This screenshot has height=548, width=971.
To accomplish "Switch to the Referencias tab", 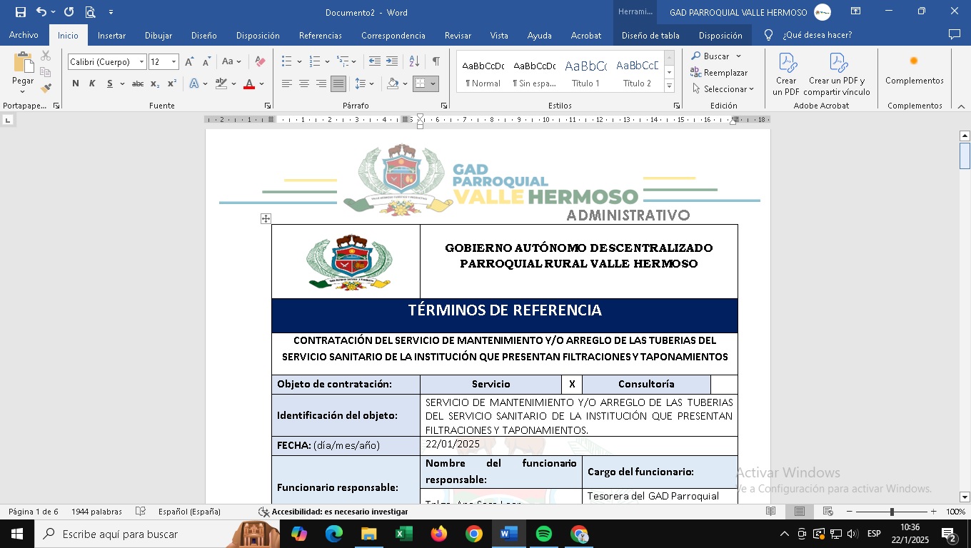I will click(x=320, y=35).
